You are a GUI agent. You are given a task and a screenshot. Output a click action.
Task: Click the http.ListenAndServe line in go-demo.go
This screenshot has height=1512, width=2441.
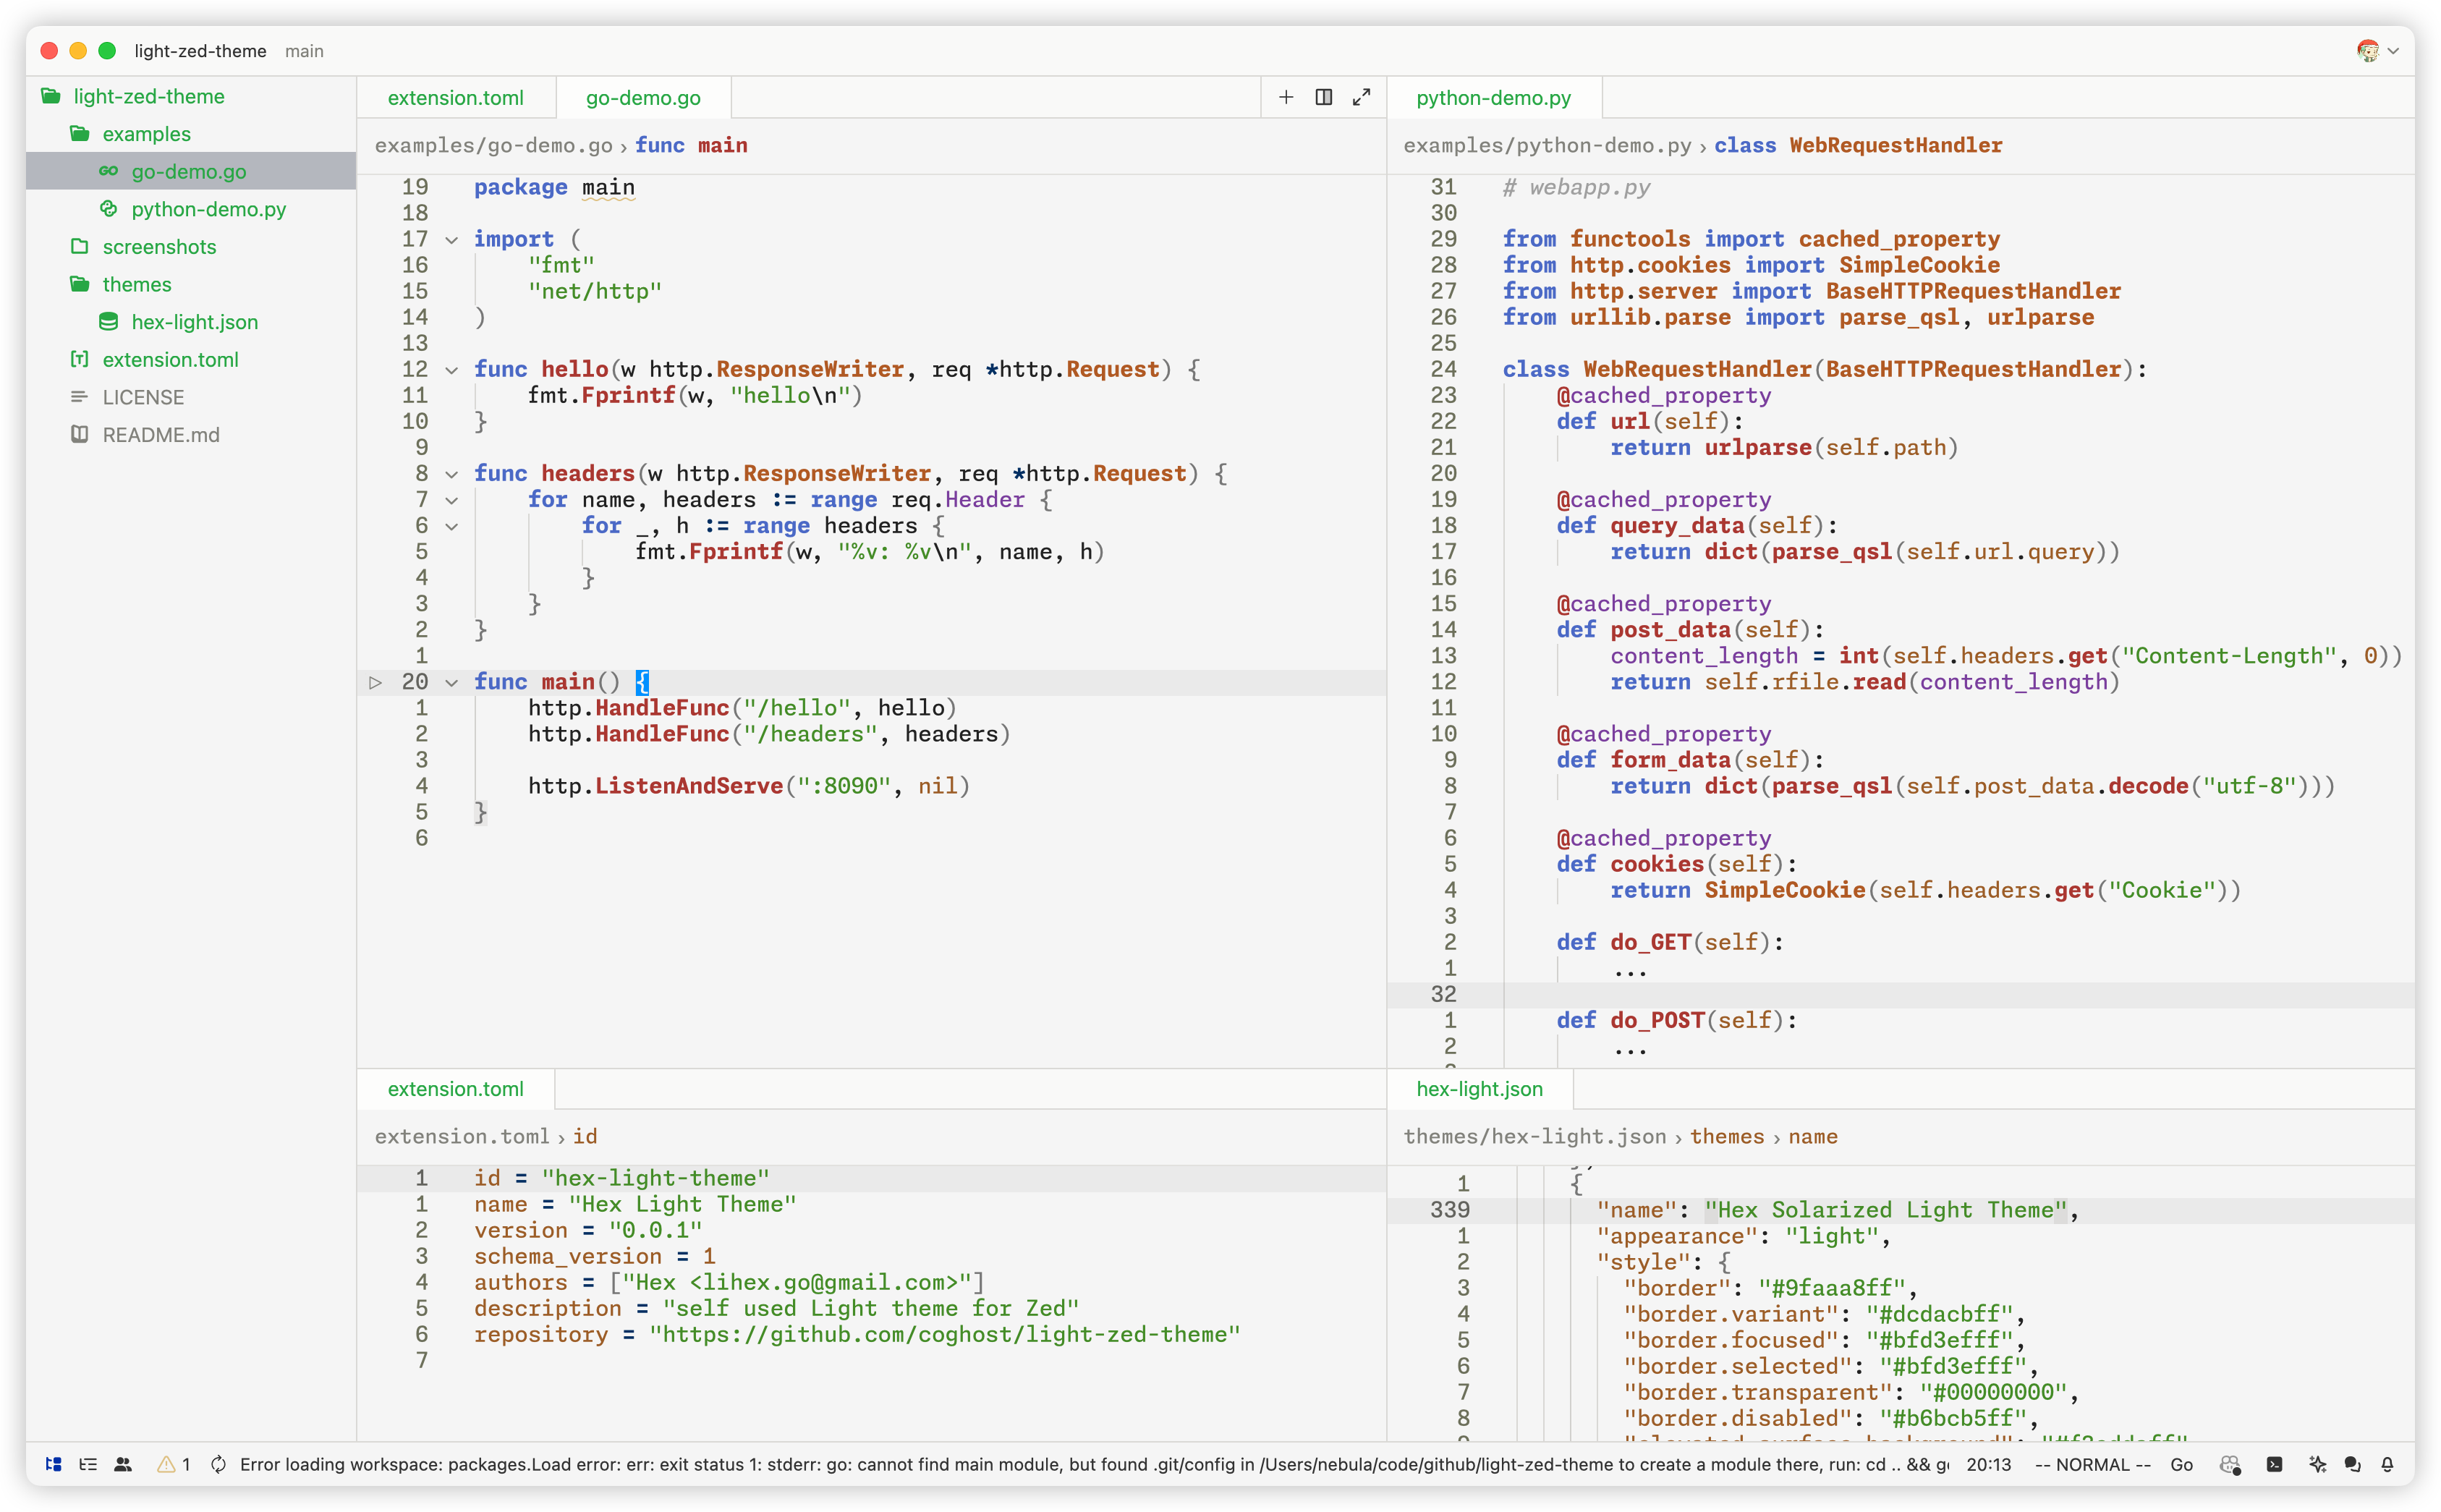tap(749, 786)
